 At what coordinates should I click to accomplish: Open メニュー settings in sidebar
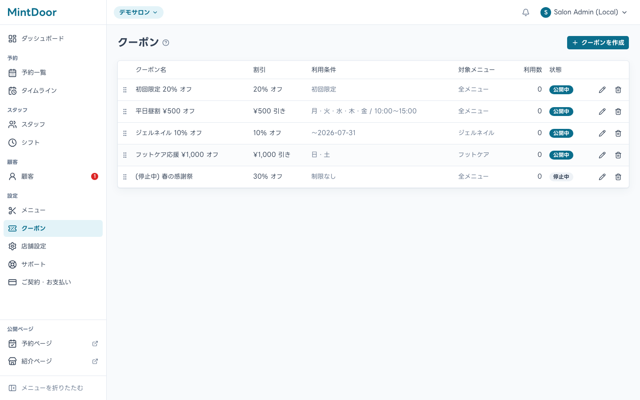coord(53,210)
